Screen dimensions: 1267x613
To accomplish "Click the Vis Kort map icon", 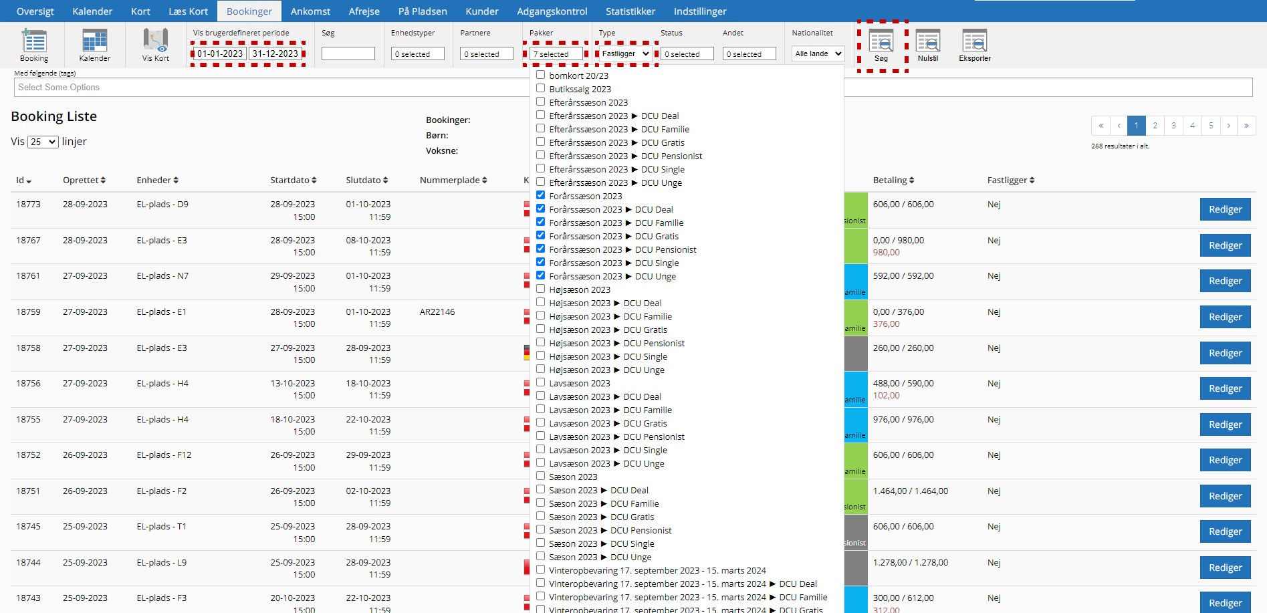I will [x=155, y=41].
